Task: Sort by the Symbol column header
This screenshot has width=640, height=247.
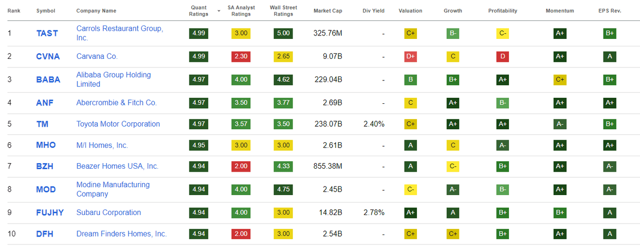Action: click(45, 10)
